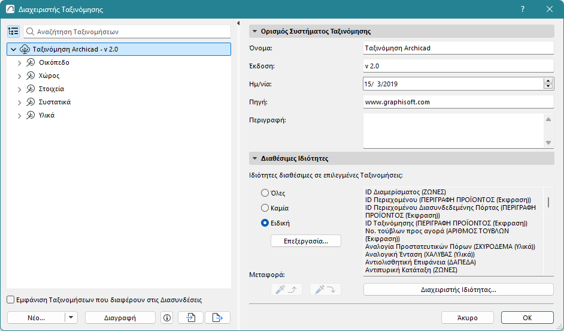Click the Ημ/νία date field

[453, 84]
